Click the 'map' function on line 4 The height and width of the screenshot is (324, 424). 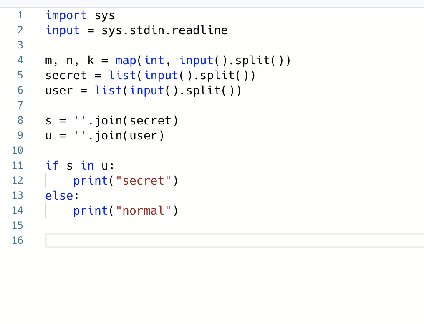pyautogui.click(x=126, y=61)
